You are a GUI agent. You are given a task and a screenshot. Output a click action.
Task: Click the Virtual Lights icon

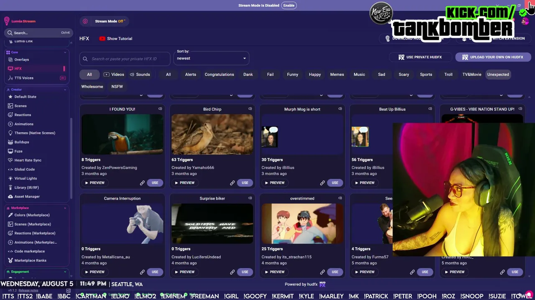(x=10, y=178)
